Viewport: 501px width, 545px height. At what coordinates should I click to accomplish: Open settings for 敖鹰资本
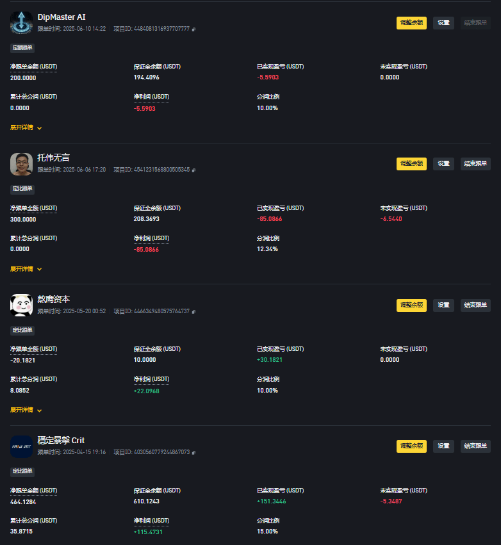443,305
